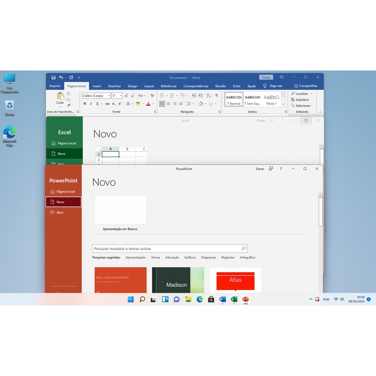Click the PowerPoint vertical scrollbar thumb

coord(321,211)
